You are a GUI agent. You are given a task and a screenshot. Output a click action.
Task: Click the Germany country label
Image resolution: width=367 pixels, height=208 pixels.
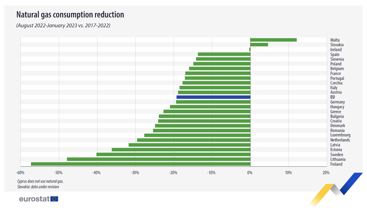click(x=338, y=102)
